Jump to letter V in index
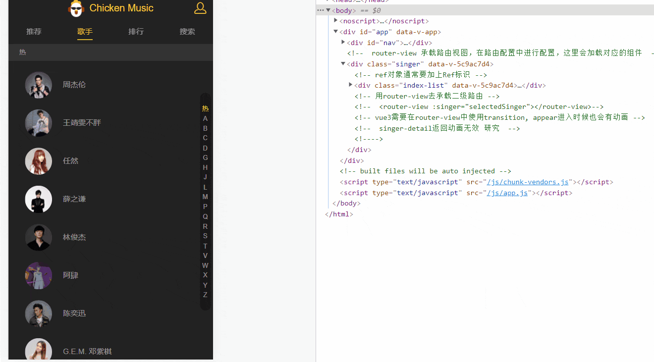The height and width of the screenshot is (362, 654). (205, 256)
